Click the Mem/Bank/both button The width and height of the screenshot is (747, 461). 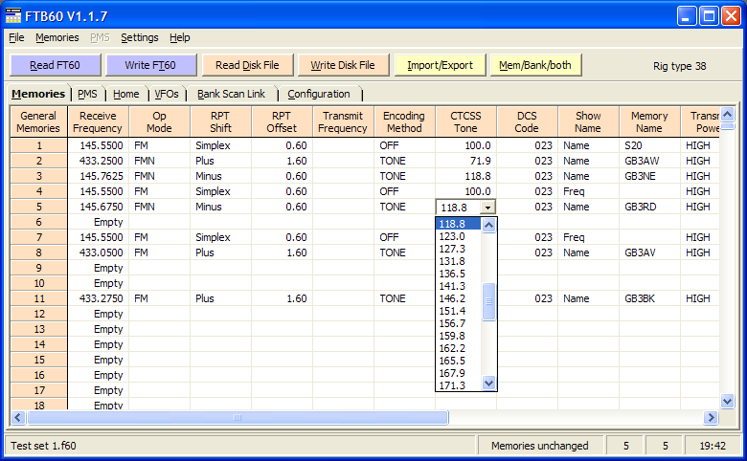pos(535,65)
